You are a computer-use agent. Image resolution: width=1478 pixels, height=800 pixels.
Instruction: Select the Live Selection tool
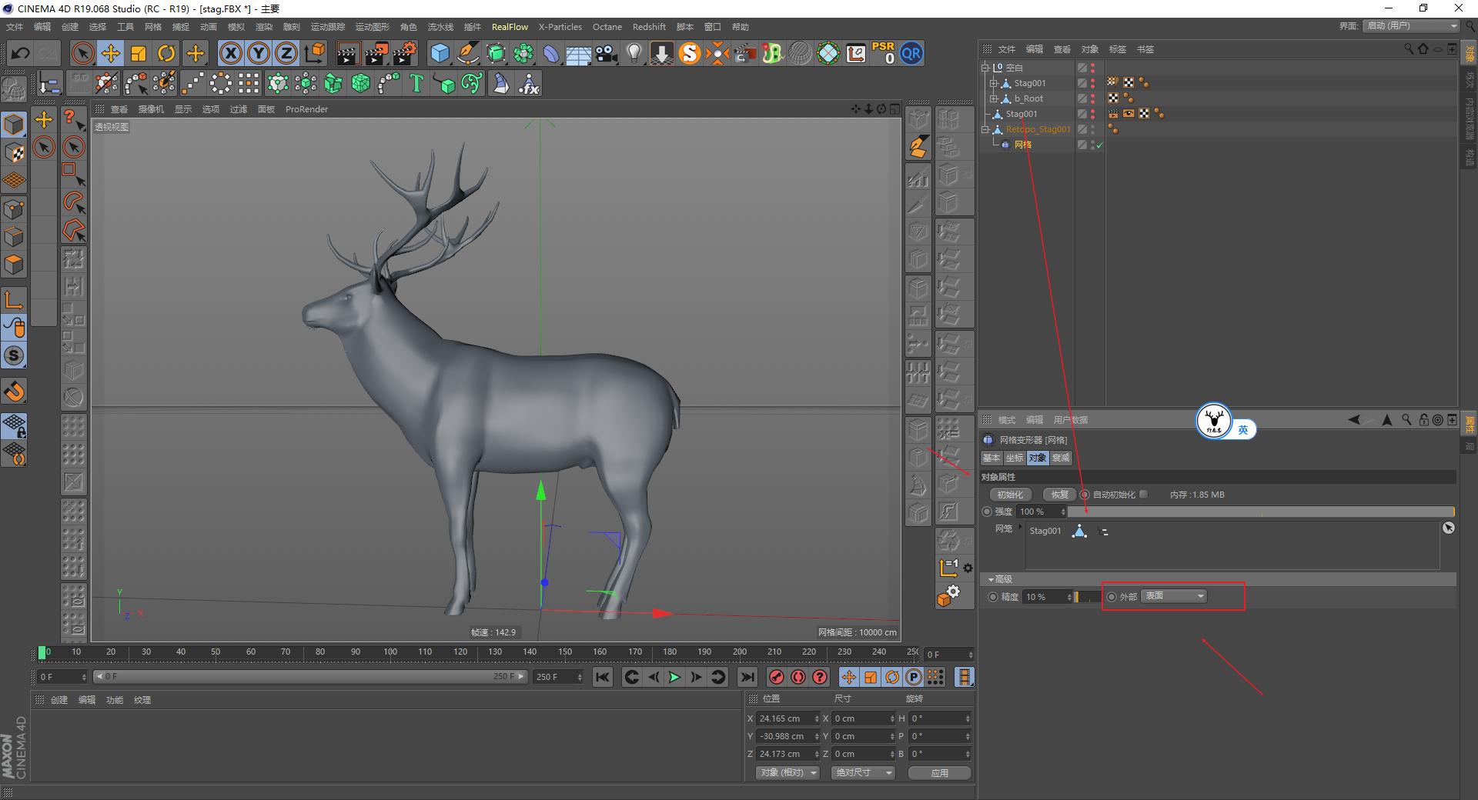[x=82, y=53]
